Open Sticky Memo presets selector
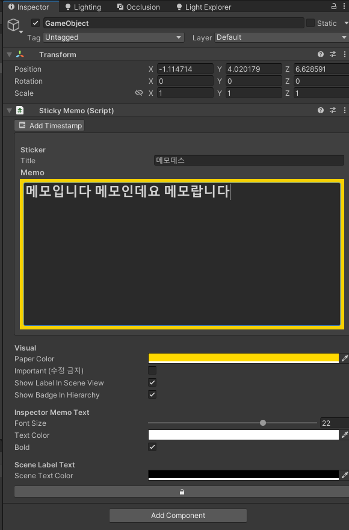Screen dimensions: 349x530 pyautogui.click(x=333, y=110)
